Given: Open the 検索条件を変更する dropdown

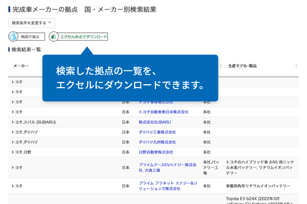Looking at the screenshot, I should coord(32,23).
